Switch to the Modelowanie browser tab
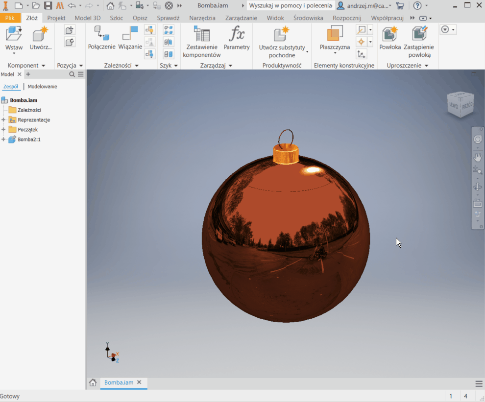Viewport: 485px width, 402px height. point(42,87)
